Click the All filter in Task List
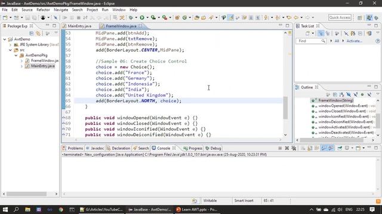The image size is (382, 214). [337, 41]
